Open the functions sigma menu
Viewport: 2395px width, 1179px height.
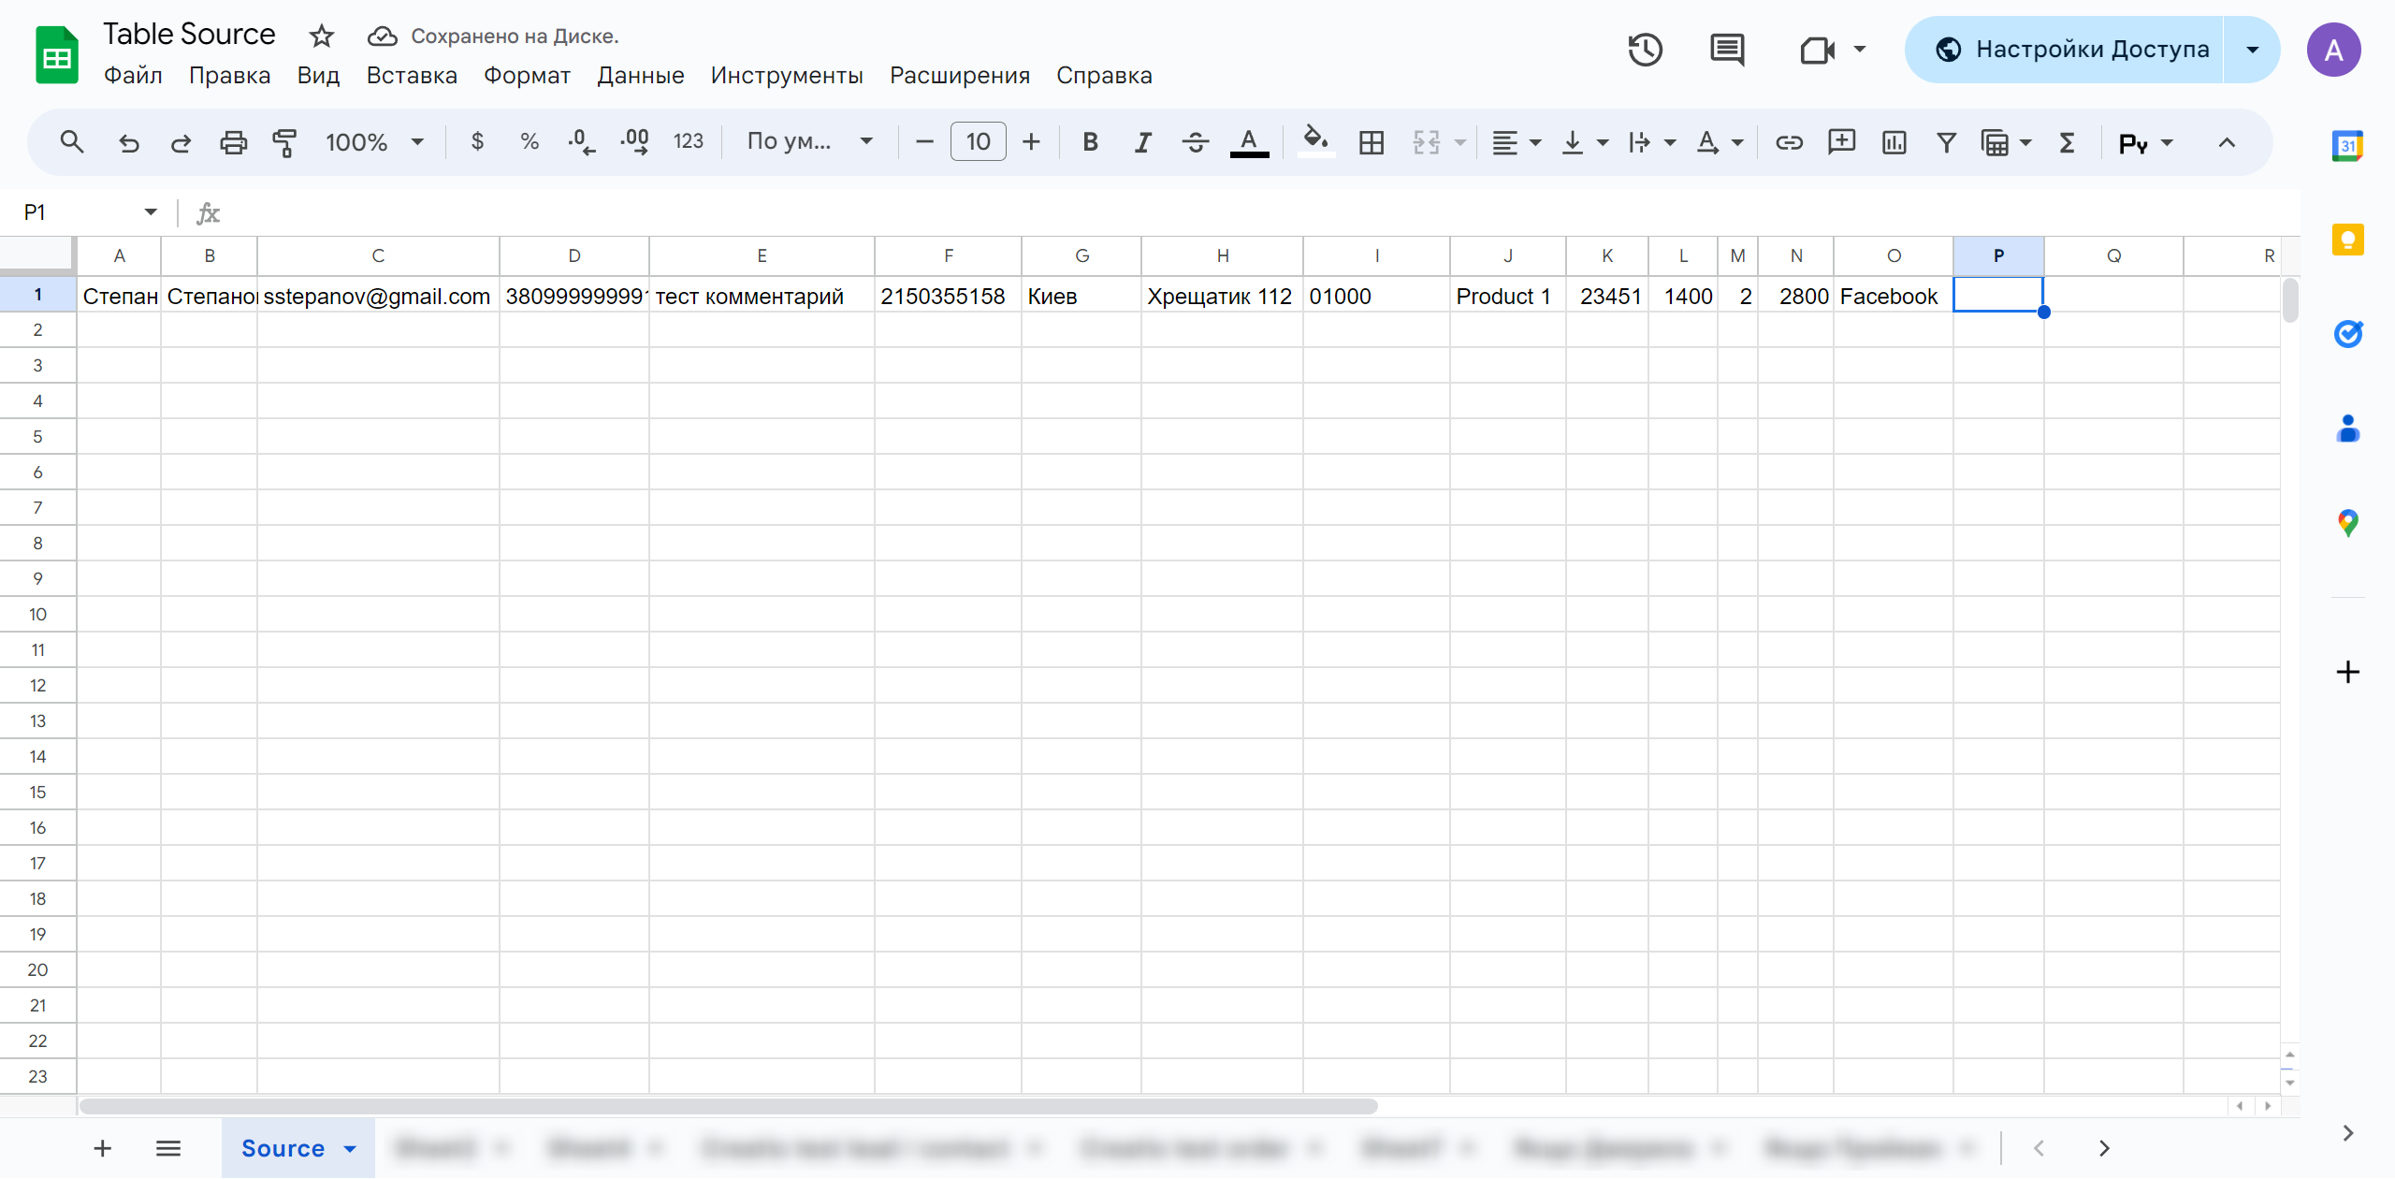[x=2067, y=142]
